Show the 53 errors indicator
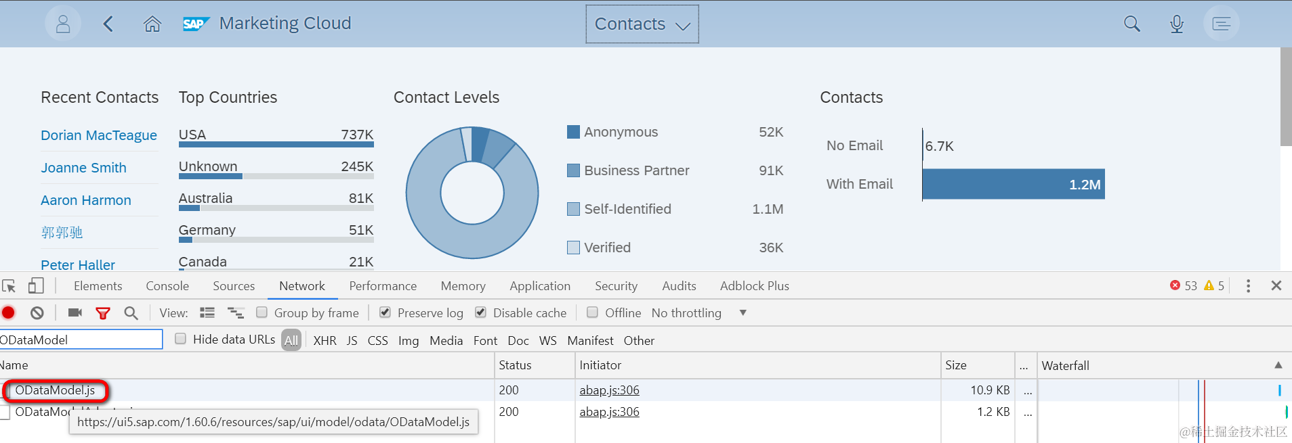Screen dimensions: 1292x443 tap(1184, 285)
